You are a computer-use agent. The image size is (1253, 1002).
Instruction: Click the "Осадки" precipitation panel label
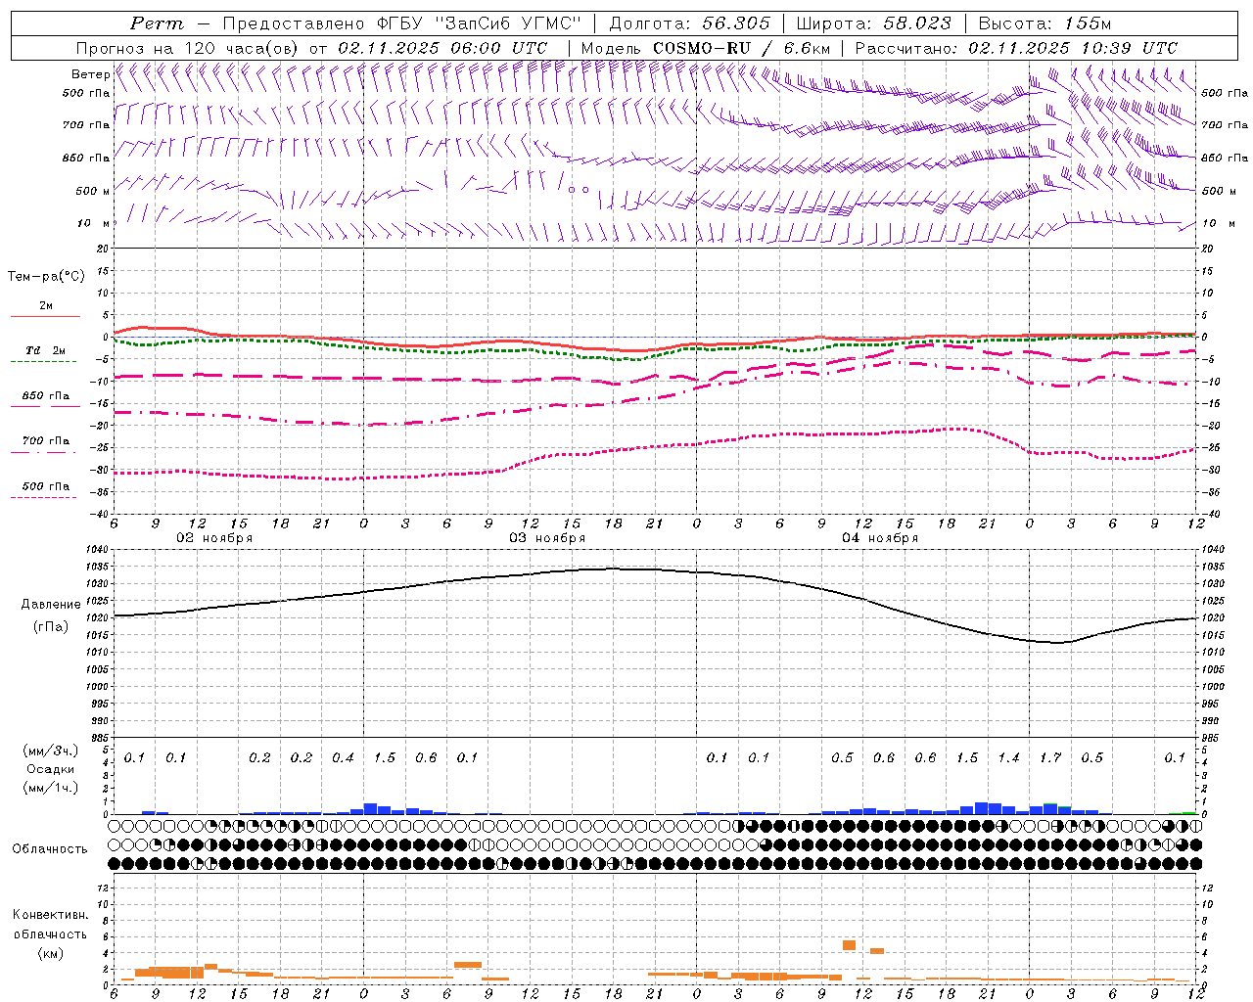50,769
